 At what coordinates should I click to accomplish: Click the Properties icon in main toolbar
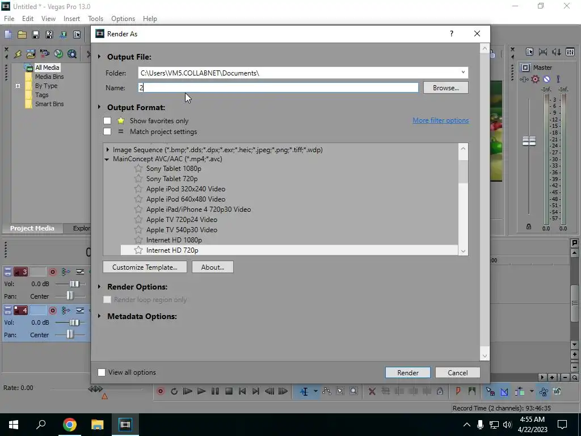(x=77, y=35)
